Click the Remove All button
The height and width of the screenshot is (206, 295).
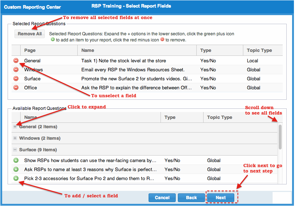point(30,34)
